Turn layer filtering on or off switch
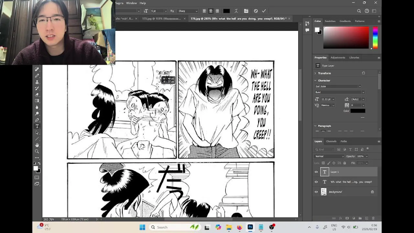 [x=368, y=149]
